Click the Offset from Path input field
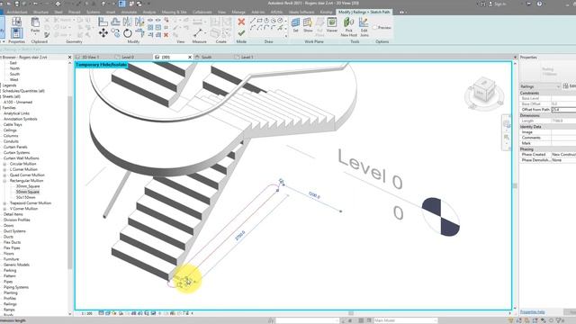This screenshot has height=324, width=576. coord(563,110)
